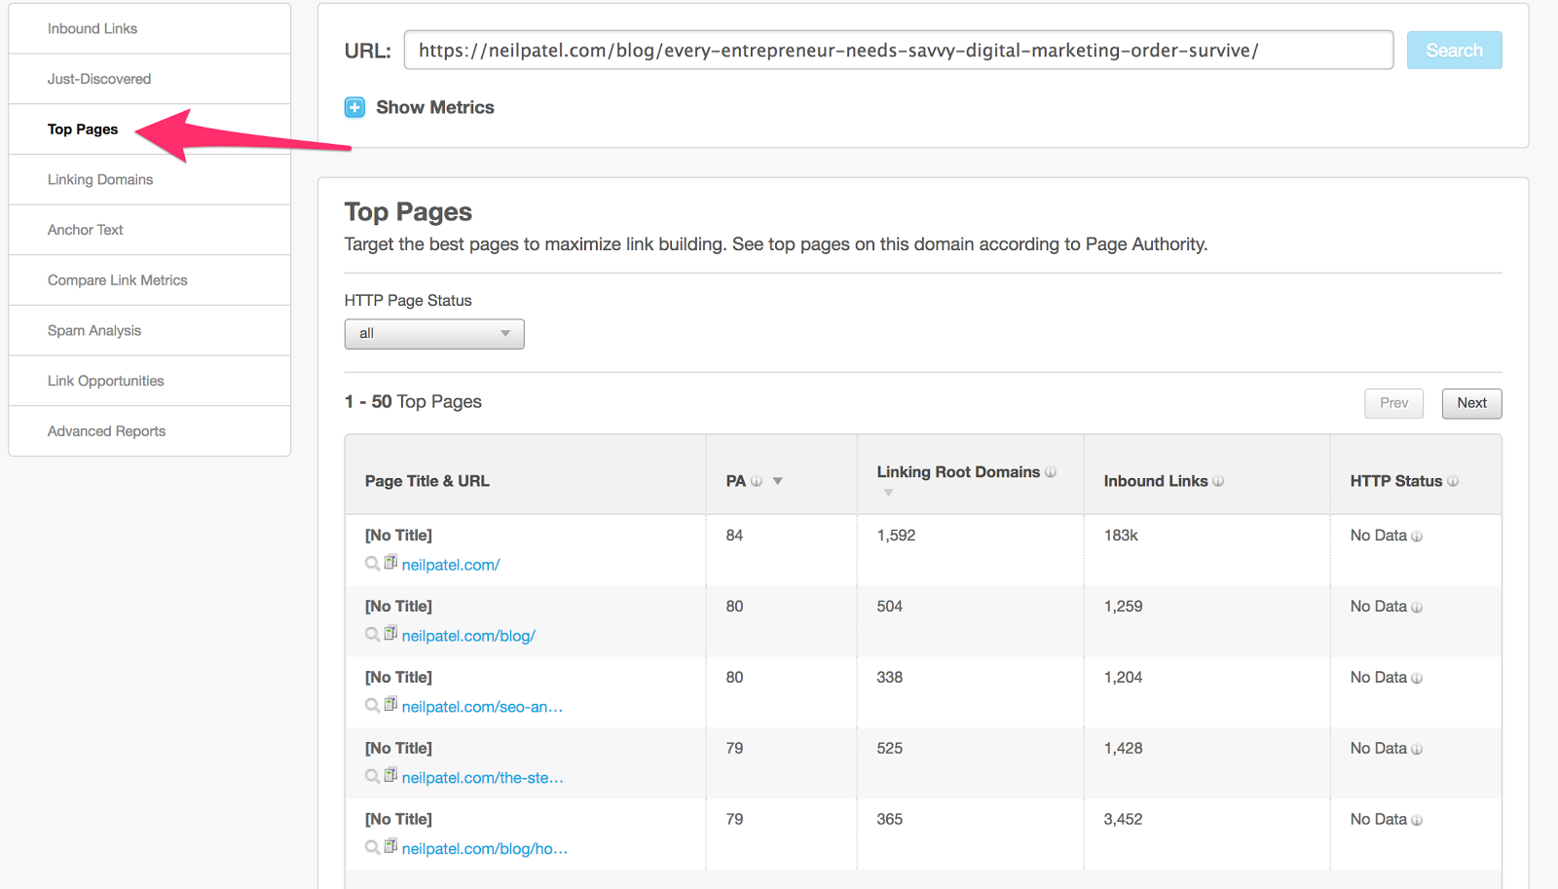Click the Next pagination button

[x=1471, y=403]
